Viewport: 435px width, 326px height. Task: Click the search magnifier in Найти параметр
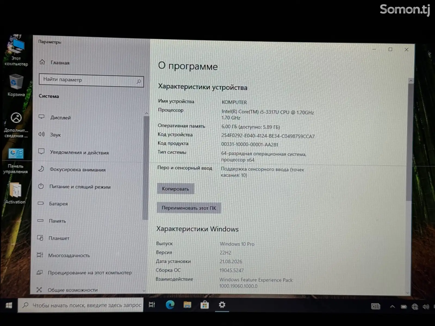139,81
